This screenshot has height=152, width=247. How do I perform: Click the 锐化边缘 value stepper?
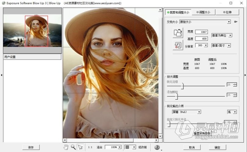click(x=235, y=85)
